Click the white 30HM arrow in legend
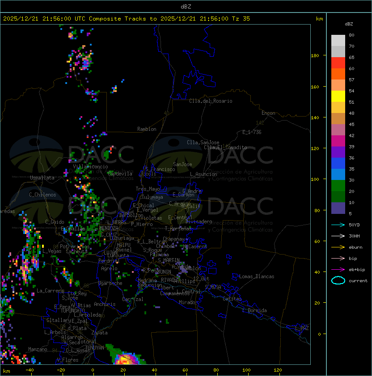Screen dimensions: 372x376 (338, 236)
